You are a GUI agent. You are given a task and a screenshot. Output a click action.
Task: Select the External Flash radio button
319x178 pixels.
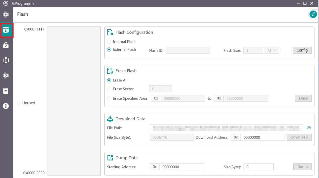tap(109, 49)
